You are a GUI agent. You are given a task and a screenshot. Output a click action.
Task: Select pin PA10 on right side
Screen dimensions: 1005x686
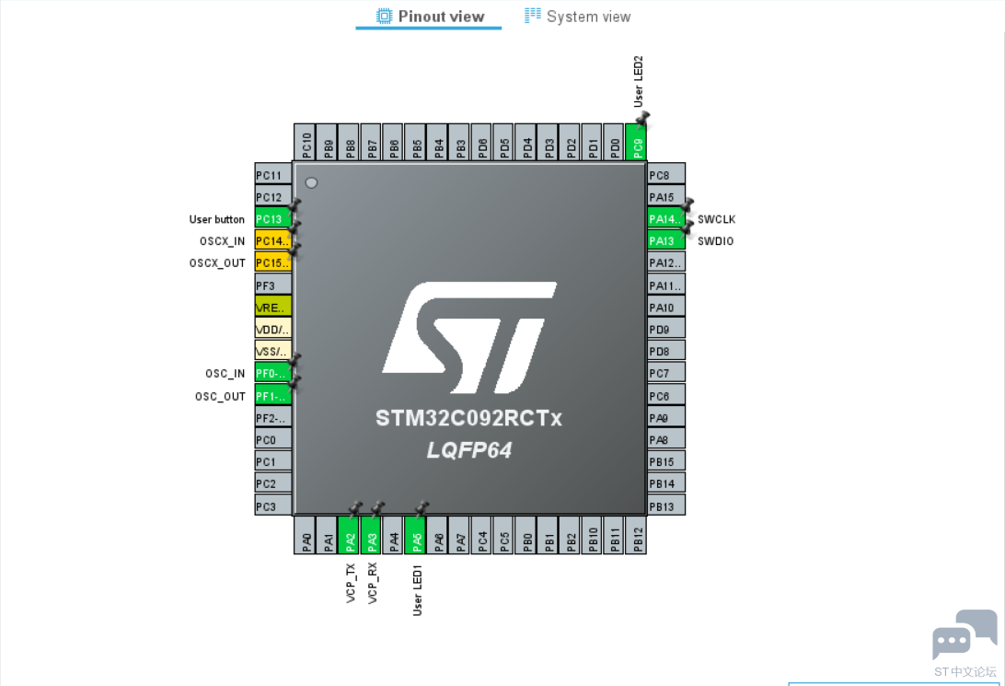tap(666, 307)
